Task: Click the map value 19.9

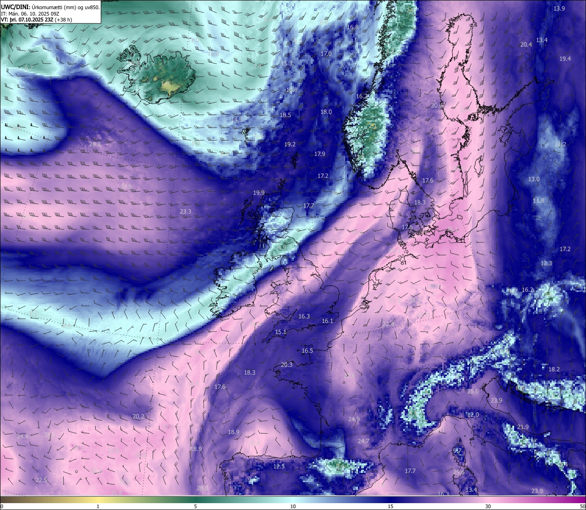Action: point(259,193)
